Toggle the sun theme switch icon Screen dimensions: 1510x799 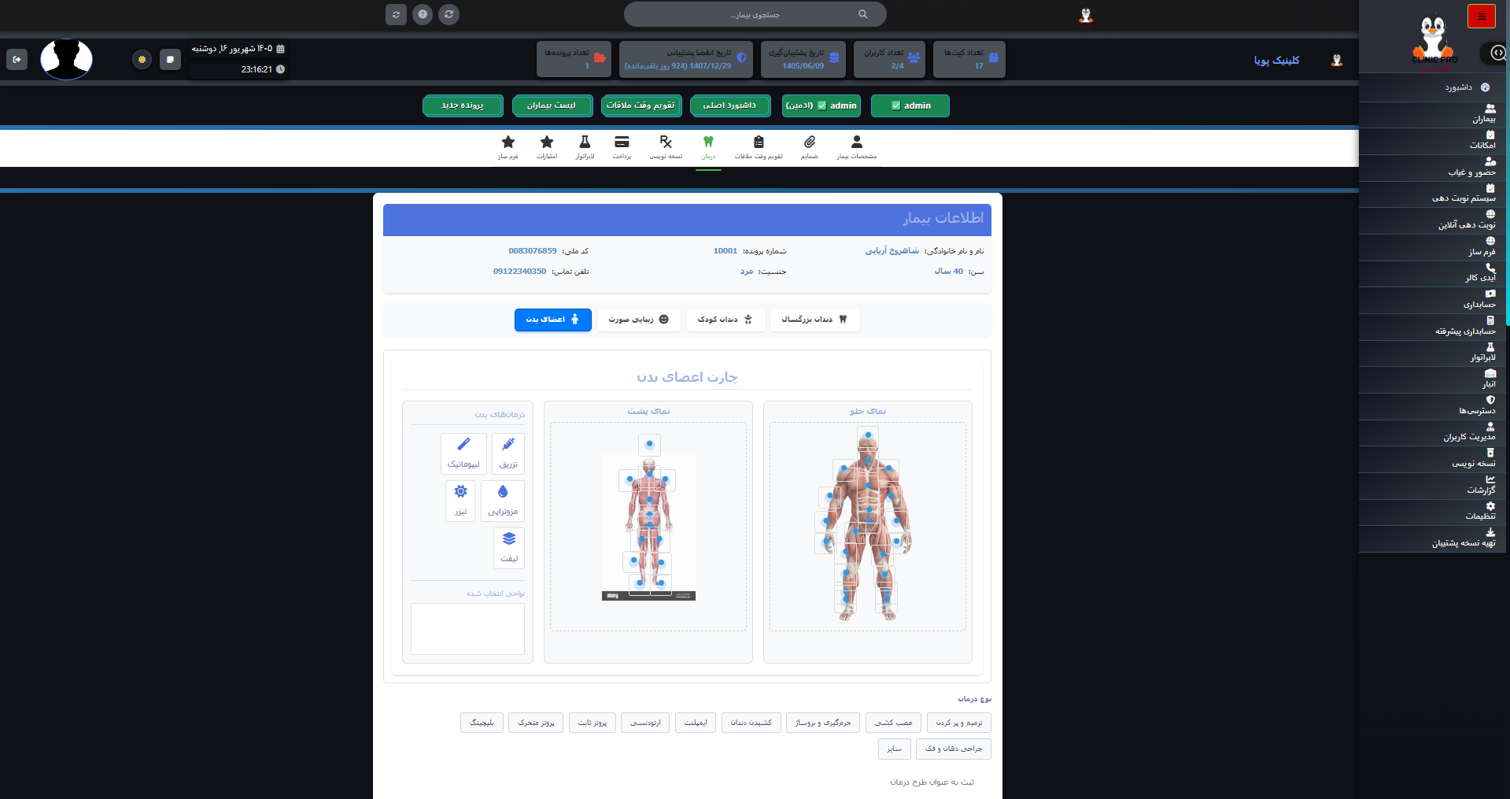[x=142, y=59]
